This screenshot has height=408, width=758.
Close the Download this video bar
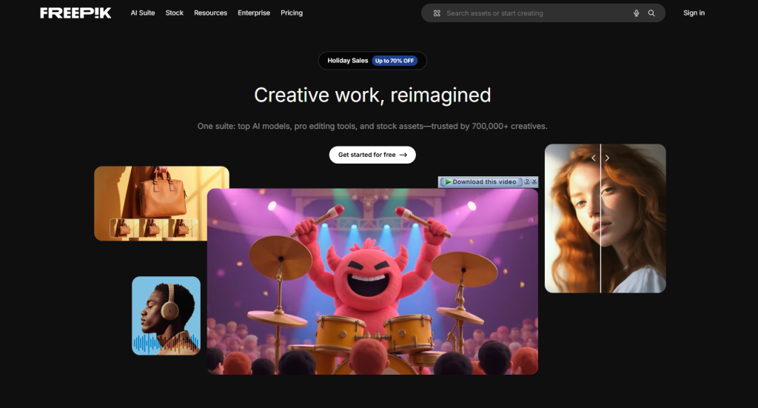[x=534, y=181]
